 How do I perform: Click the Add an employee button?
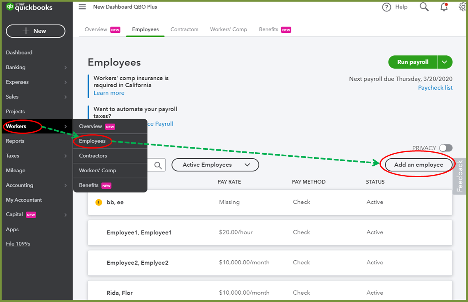click(x=418, y=165)
